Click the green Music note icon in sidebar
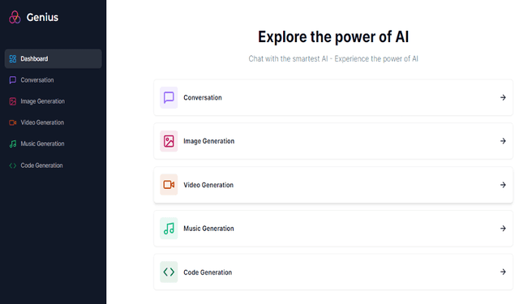This screenshot has width=519, height=304. point(13,144)
